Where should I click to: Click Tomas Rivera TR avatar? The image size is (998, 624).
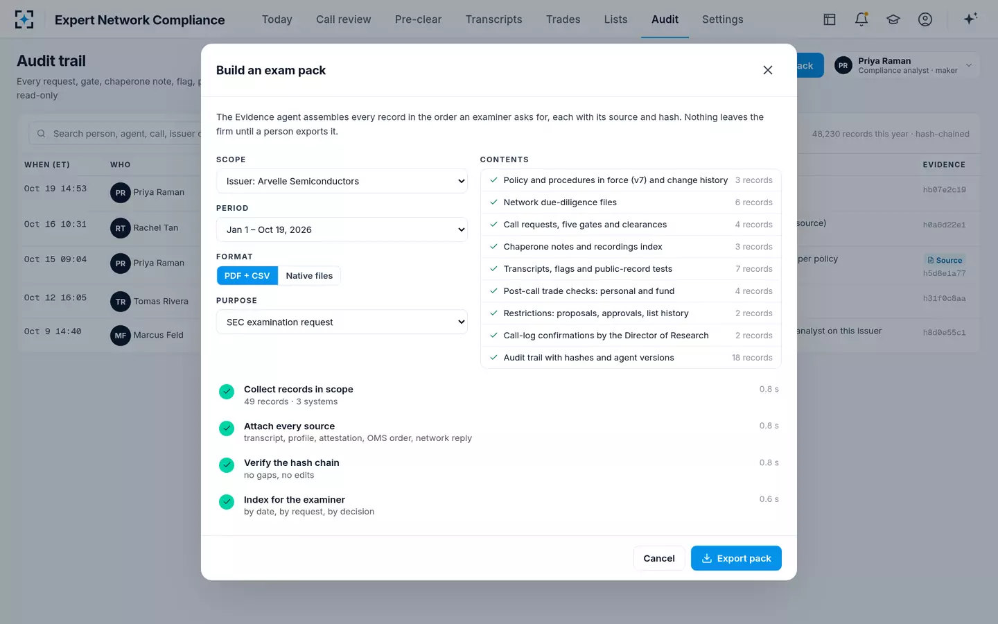(x=121, y=302)
